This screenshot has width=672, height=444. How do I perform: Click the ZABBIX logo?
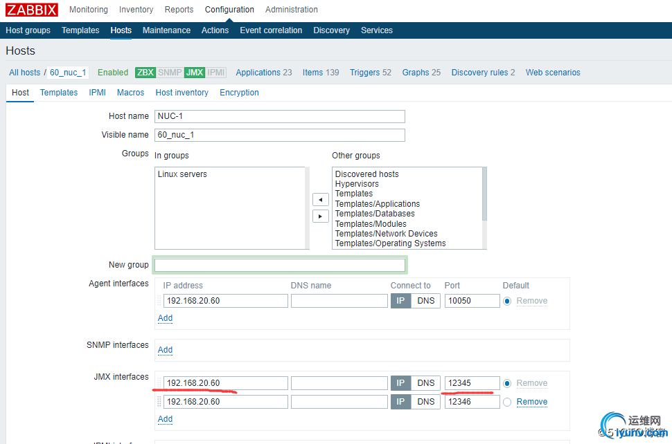pyautogui.click(x=32, y=10)
